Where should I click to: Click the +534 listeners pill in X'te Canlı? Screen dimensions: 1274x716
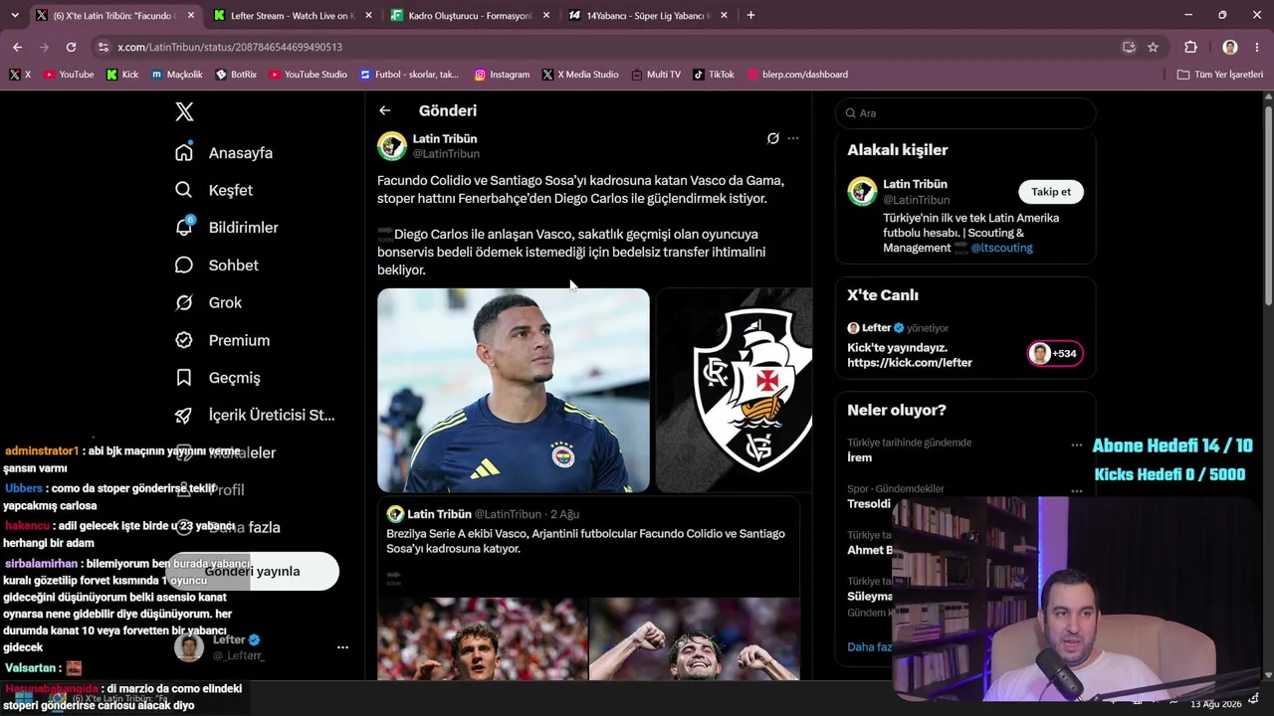click(1055, 354)
